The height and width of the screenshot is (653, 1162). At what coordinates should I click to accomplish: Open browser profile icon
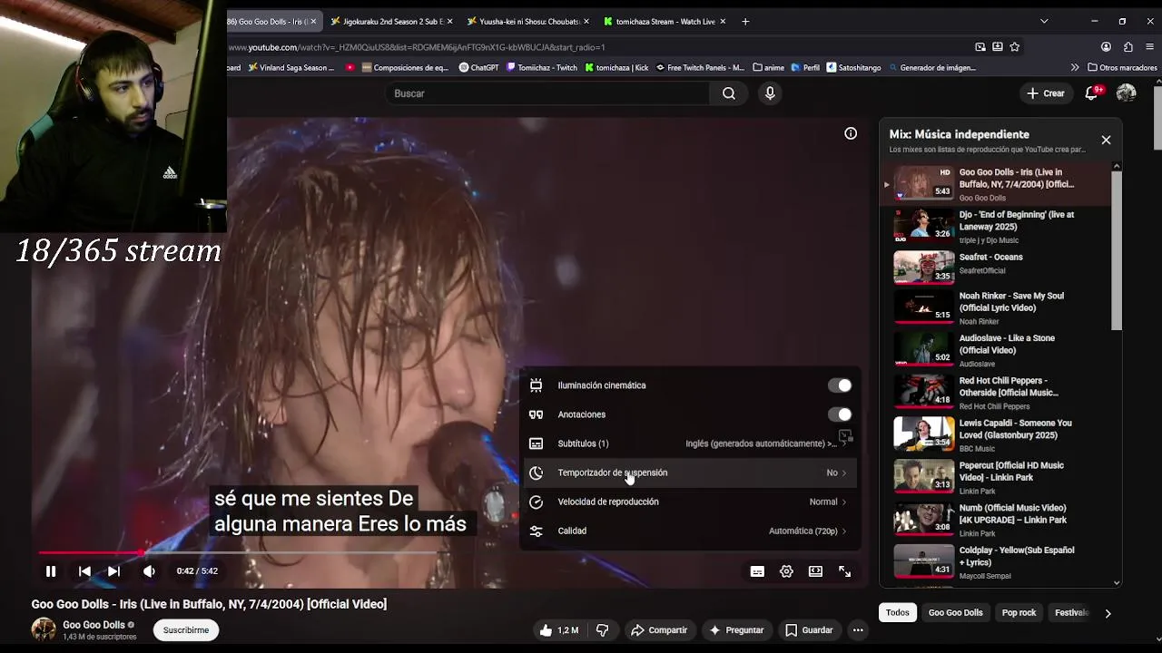[1106, 47]
